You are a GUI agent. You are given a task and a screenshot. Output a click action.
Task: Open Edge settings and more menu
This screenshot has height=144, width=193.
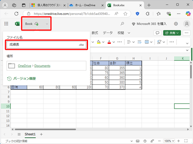[179, 14]
